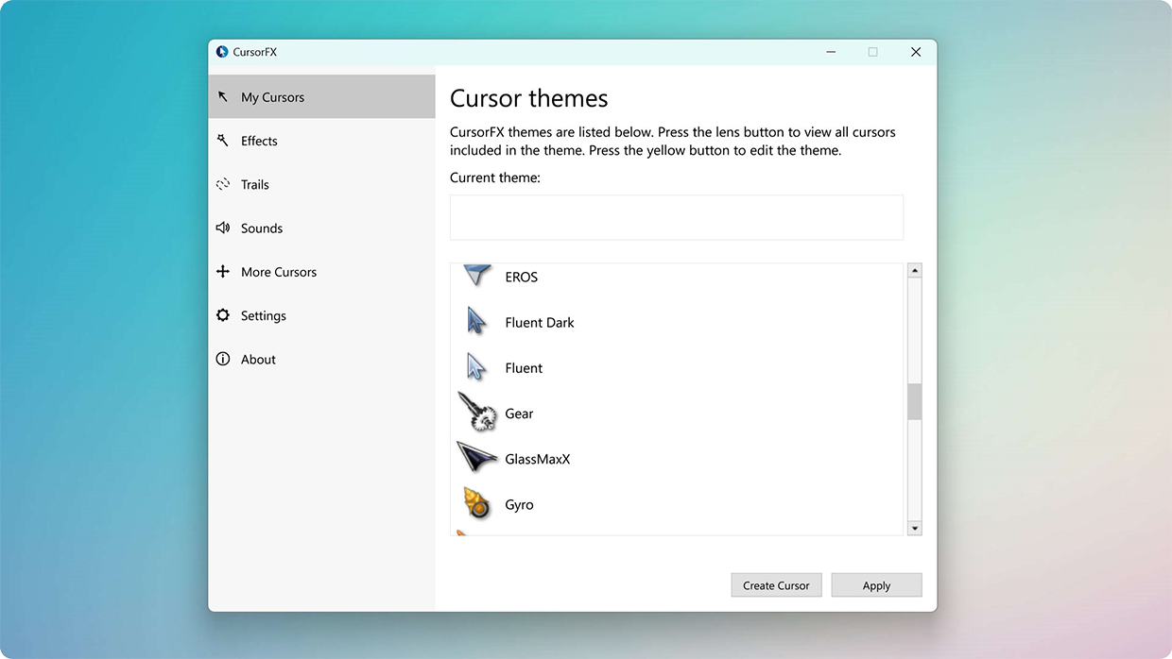This screenshot has width=1172, height=659.
Task: Select the Gyro cursor theme icon
Action: (477, 503)
